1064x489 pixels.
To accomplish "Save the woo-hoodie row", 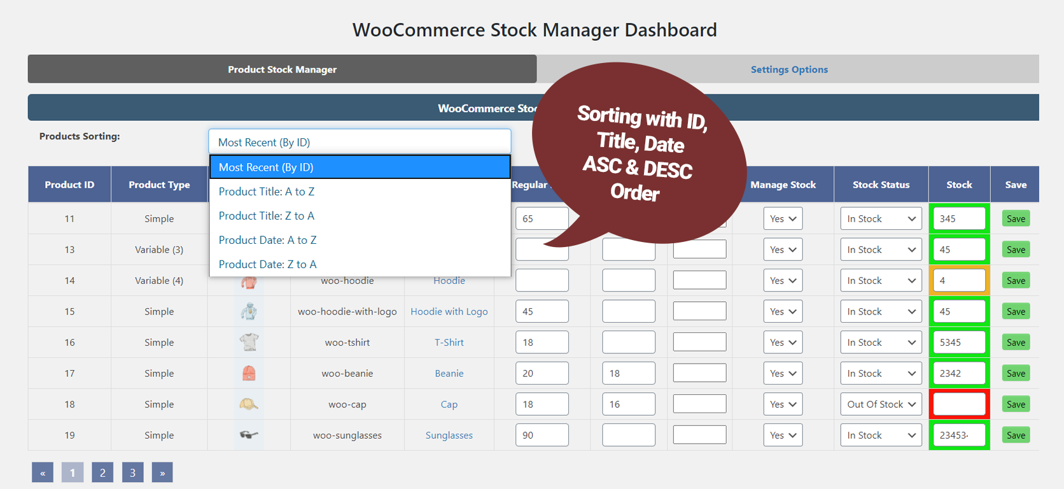I will [x=1016, y=280].
